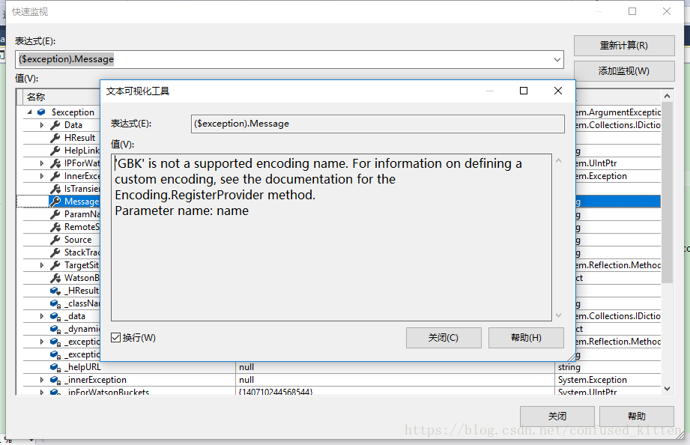The width and height of the screenshot is (690, 445).
Task: Click the QuickWatch grid vertical scrollbar thumb
Action: [x=667, y=193]
